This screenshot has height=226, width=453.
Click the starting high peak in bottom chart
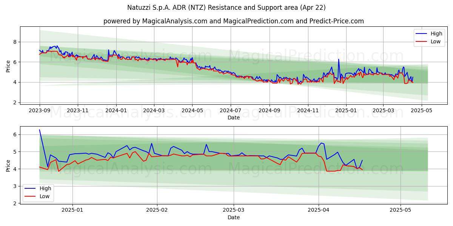click(x=40, y=130)
